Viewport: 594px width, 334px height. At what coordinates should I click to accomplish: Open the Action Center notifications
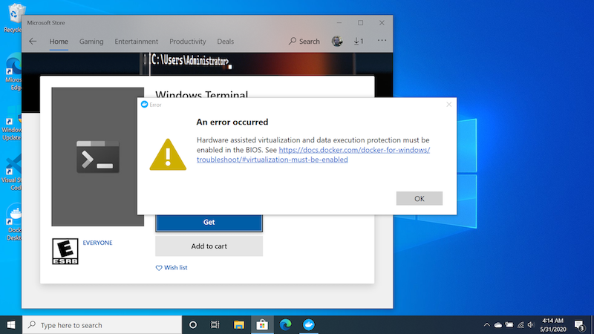(x=579, y=325)
